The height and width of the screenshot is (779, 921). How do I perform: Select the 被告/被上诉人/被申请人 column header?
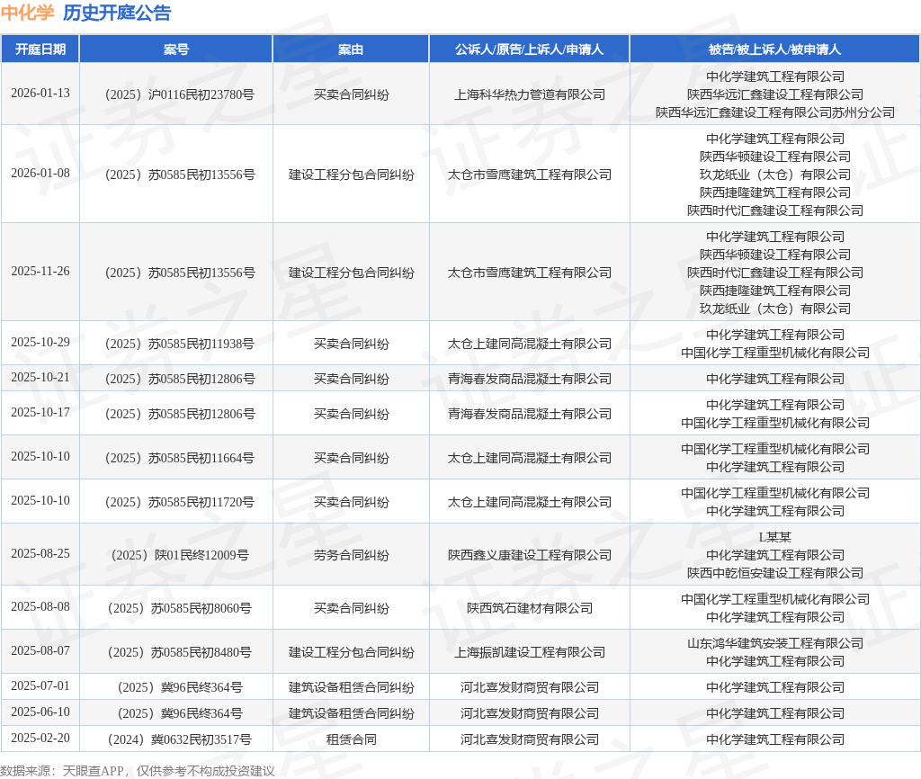coord(774,49)
